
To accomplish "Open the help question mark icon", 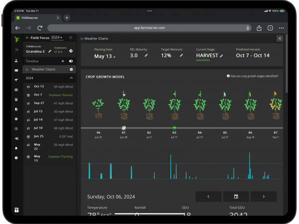I will 16,158.
